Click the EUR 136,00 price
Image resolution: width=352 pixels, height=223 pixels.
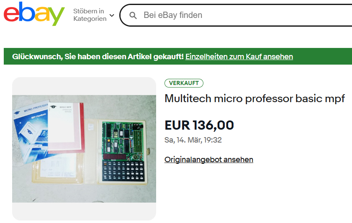coord(199,125)
